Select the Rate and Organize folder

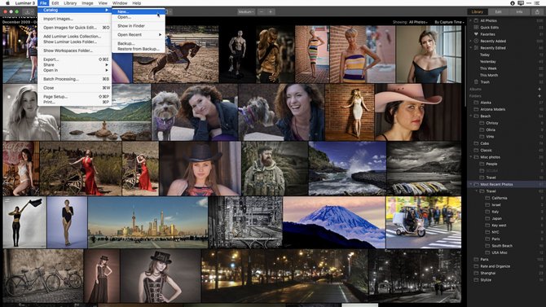[x=495, y=266]
